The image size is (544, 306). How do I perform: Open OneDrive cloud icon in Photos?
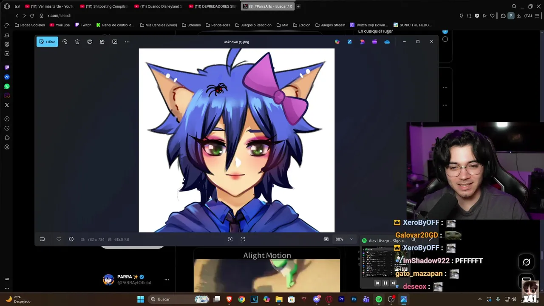pyautogui.click(x=387, y=42)
